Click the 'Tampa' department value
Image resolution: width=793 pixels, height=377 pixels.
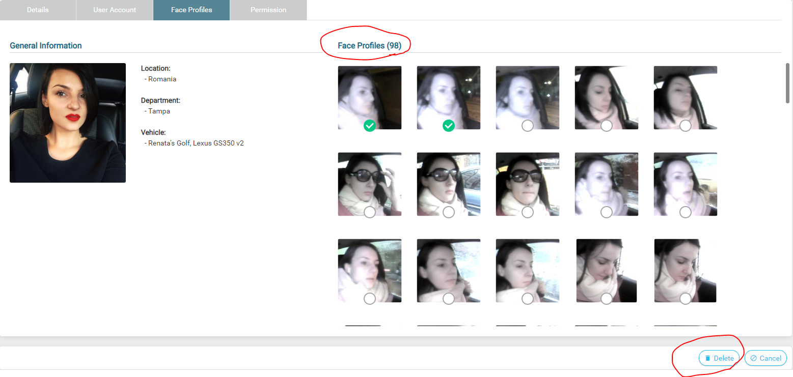pyautogui.click(x=159, y=111)
